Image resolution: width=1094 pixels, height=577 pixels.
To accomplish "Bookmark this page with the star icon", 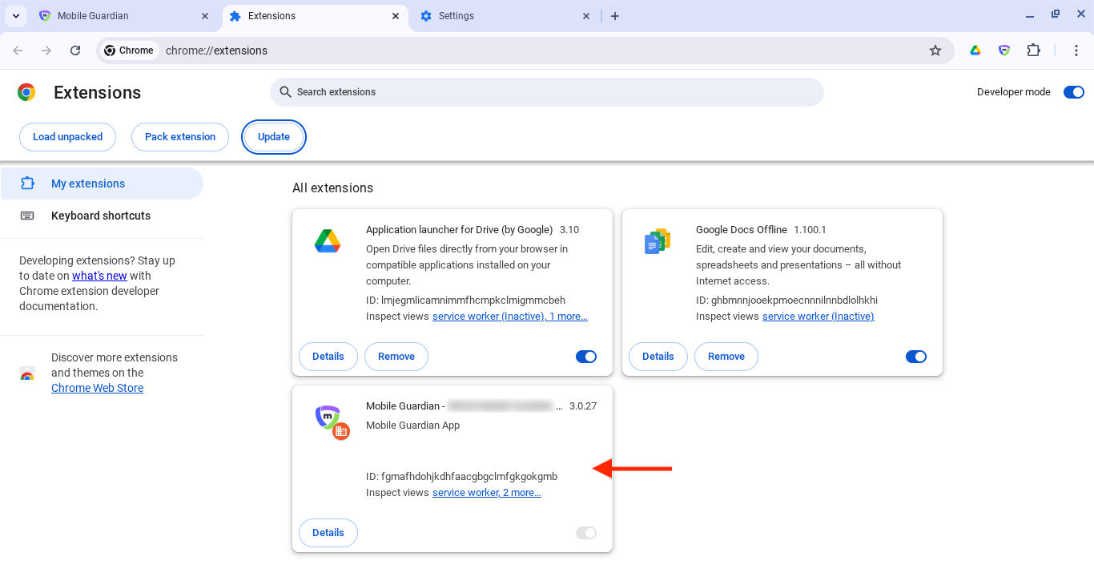I will coord(935,50).
